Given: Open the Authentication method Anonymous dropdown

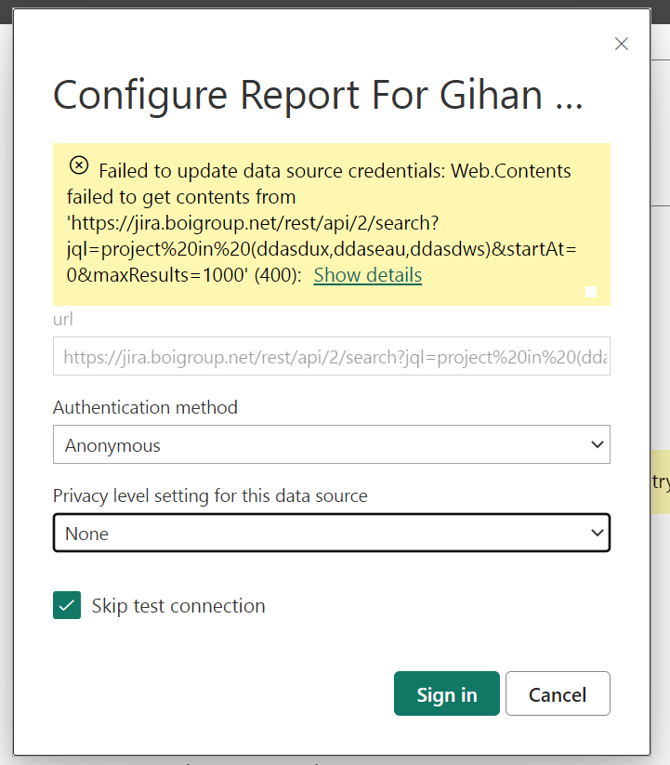Looking at the screenshot, I should point(332,444).
